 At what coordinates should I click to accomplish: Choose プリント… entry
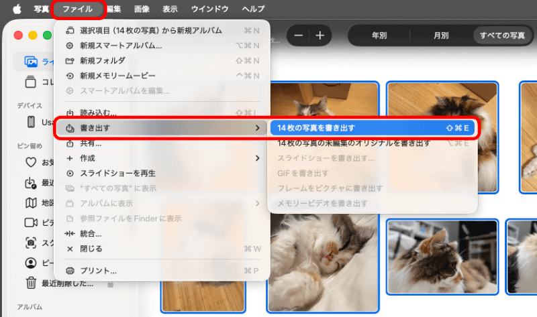(x=162, y=271)
